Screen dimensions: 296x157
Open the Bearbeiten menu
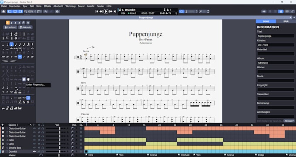15,6
